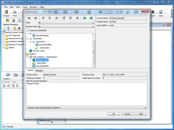
Task: Click the dotted-border round blob toolbar icon
Action: coord(77,18)
